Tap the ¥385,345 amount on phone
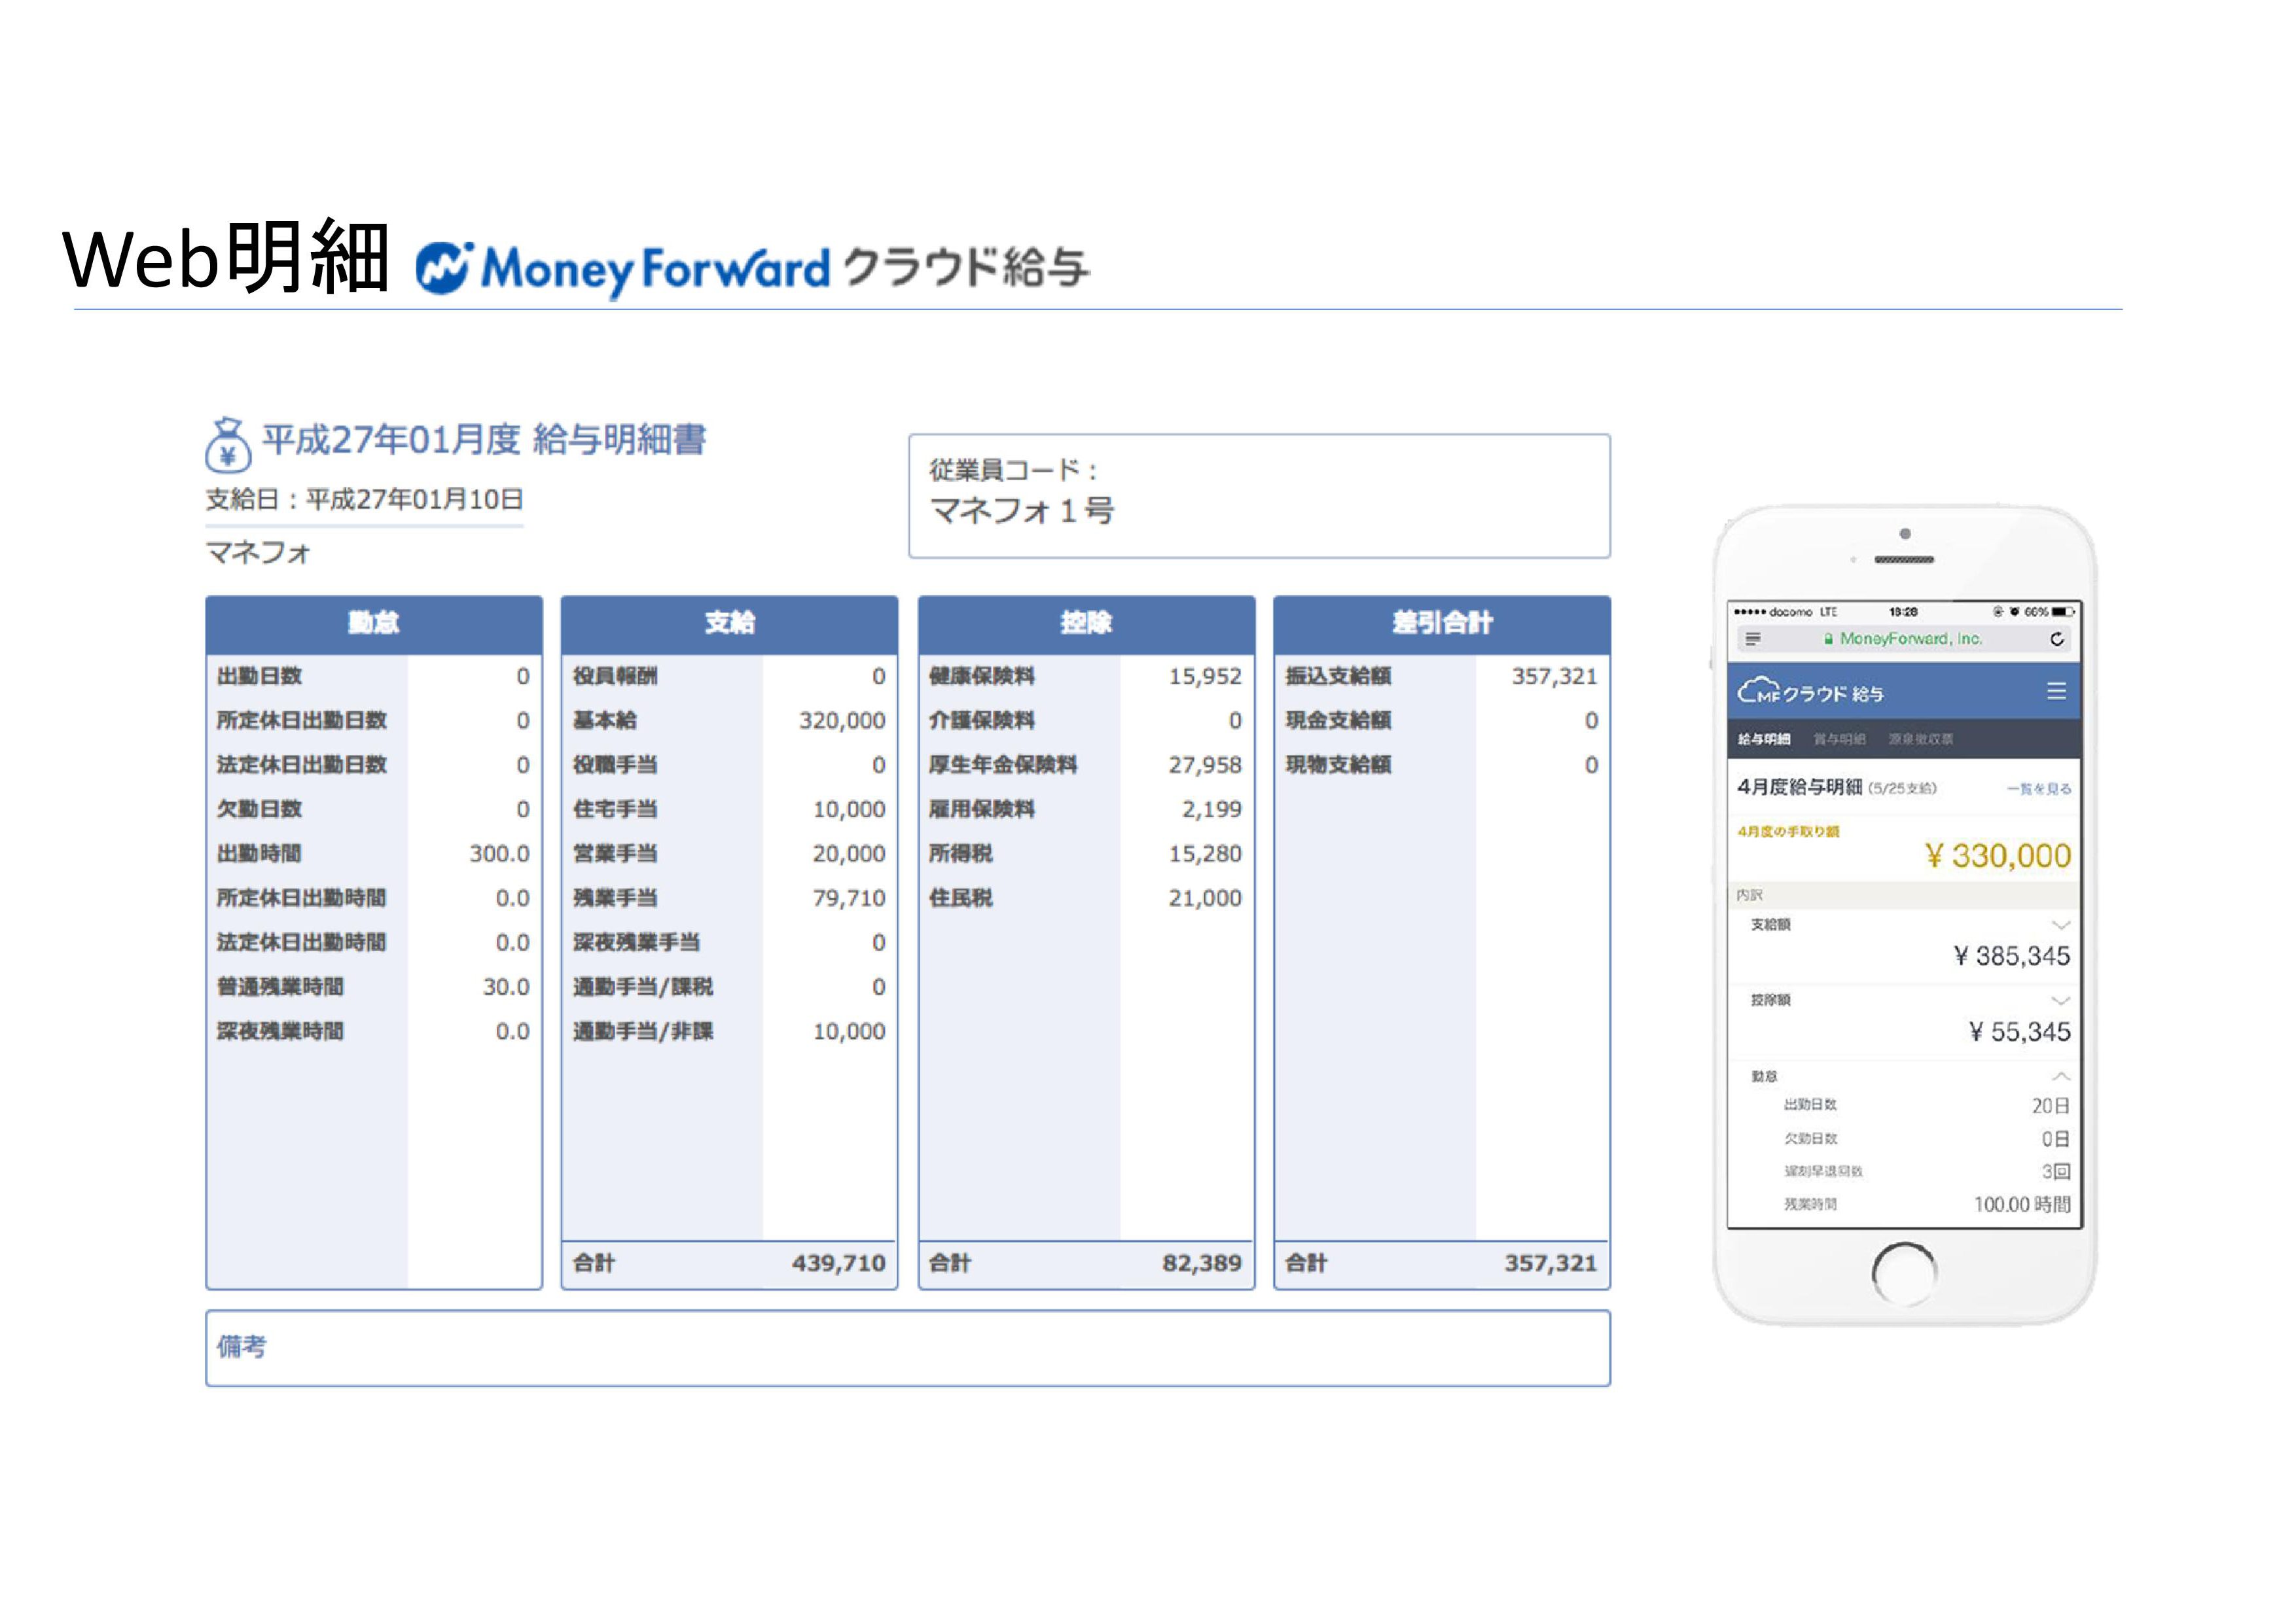The image size is (2296, 1622). click(x=2012, y=957)
